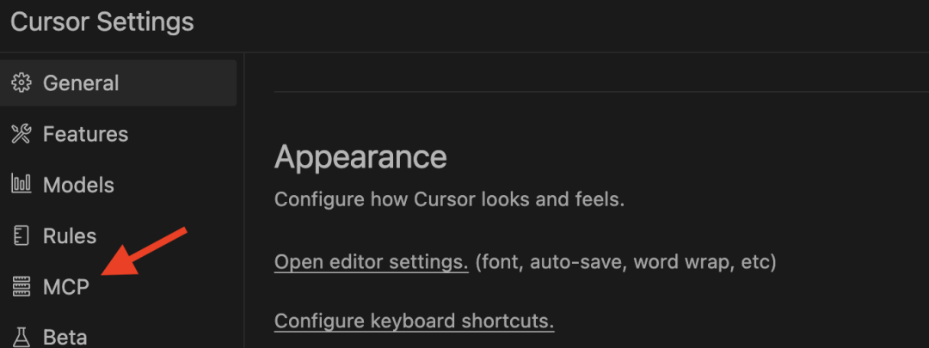Click the Models bar chart icon
The width and height of the screenshot is (929, 348).
click(22, 185)
